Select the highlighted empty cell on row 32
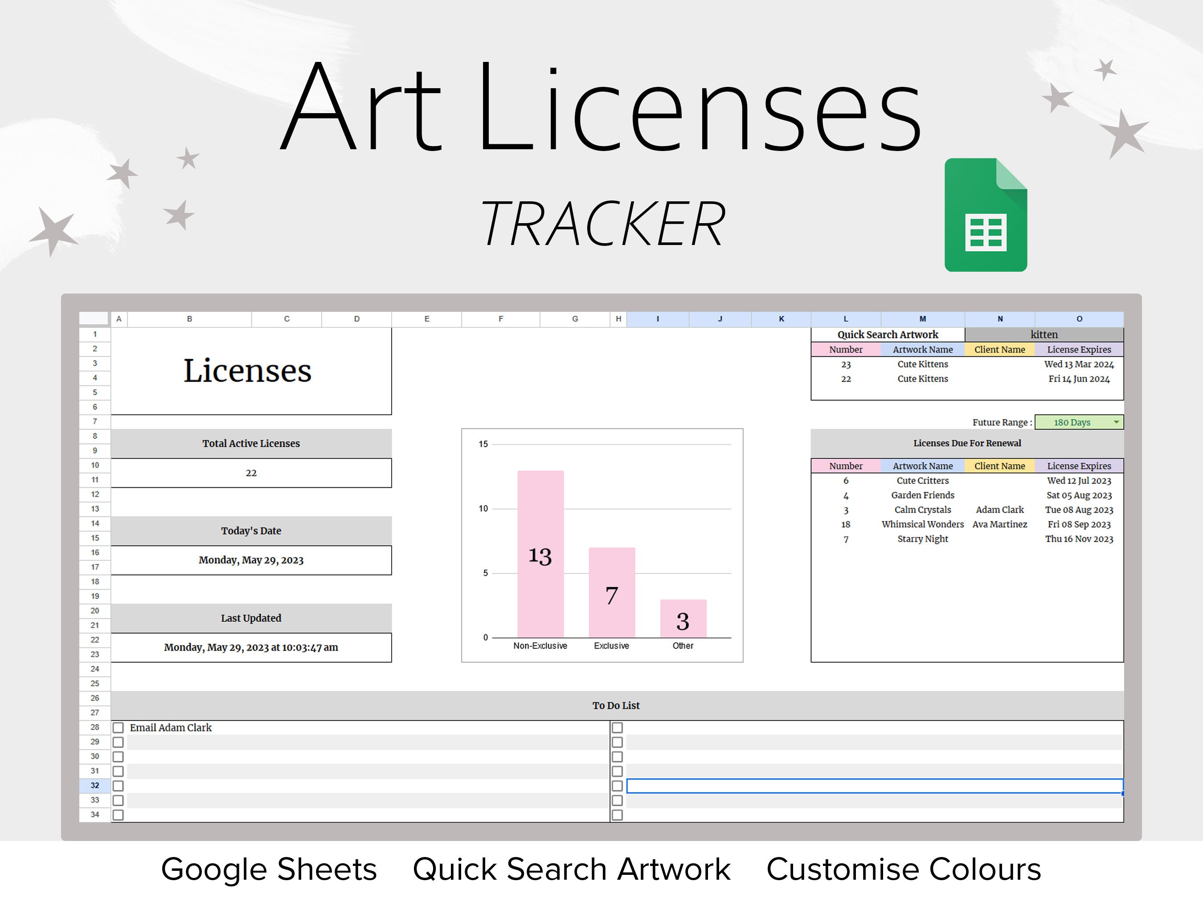 [x=870, y=785]
